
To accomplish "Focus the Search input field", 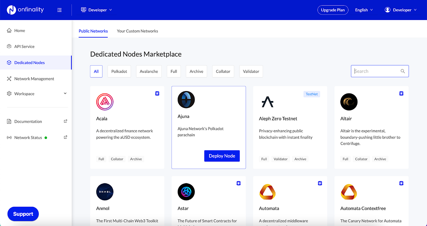I will click(x=380, y=71).
